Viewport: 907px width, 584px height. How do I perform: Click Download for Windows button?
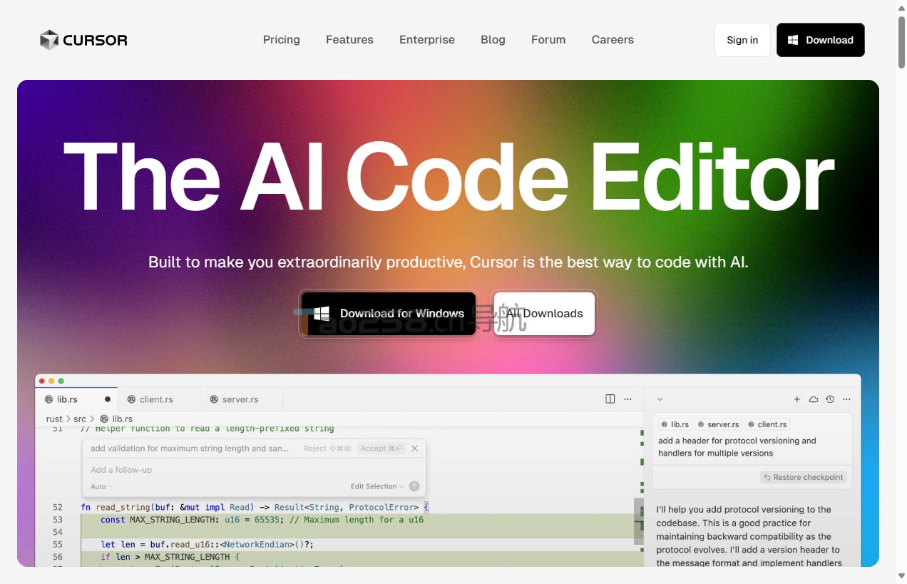[389, 314]
